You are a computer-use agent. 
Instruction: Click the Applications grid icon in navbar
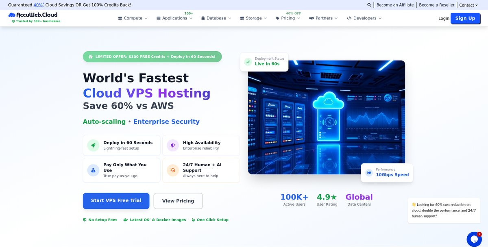[159, 18]
